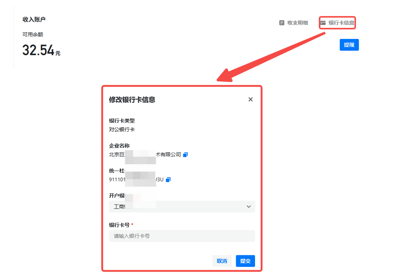
Task: Click the 可用余额 label
Action: (33, 35)
